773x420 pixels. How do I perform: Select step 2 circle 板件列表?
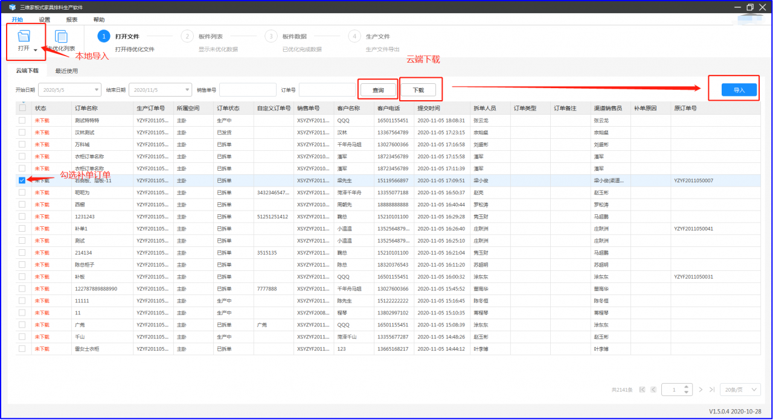point(187,36)
